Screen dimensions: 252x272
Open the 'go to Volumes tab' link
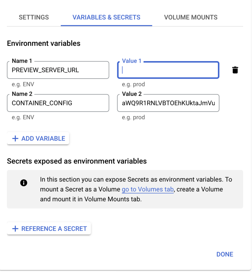point(148,189)
